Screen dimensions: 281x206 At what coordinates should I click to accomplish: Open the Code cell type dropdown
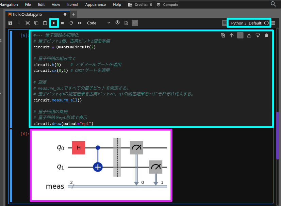tap(98, 23)
